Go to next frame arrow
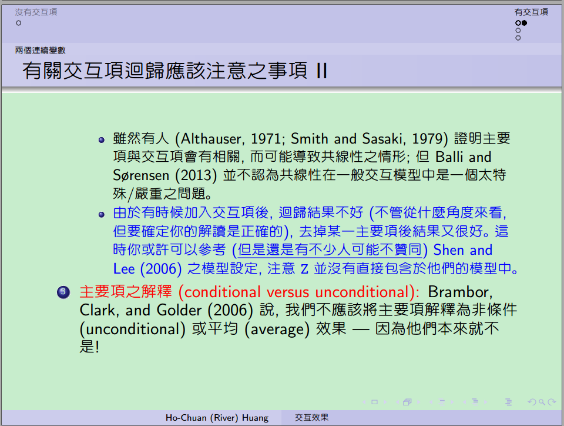This screenshot has width=564, height=426. pyautogui.click(x=418, y=402)
